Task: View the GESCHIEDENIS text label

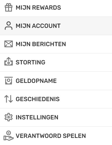Action: pos(38,99)
